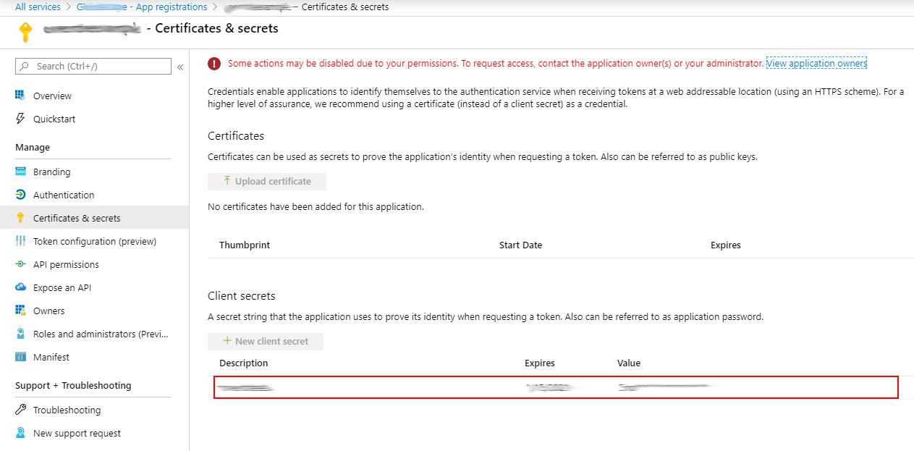Select the highlighted client secret row
This screenshot has width=914, height=451.
(x=556, y=387)
